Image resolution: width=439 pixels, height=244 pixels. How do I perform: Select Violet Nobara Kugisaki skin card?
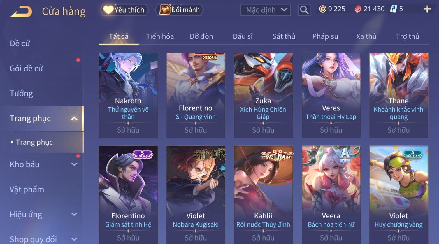[x=196, y=195]
